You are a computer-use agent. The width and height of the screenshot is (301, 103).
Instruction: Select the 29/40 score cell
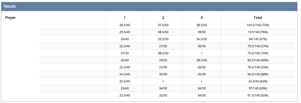pyautogui.click(x=125, y=88)
